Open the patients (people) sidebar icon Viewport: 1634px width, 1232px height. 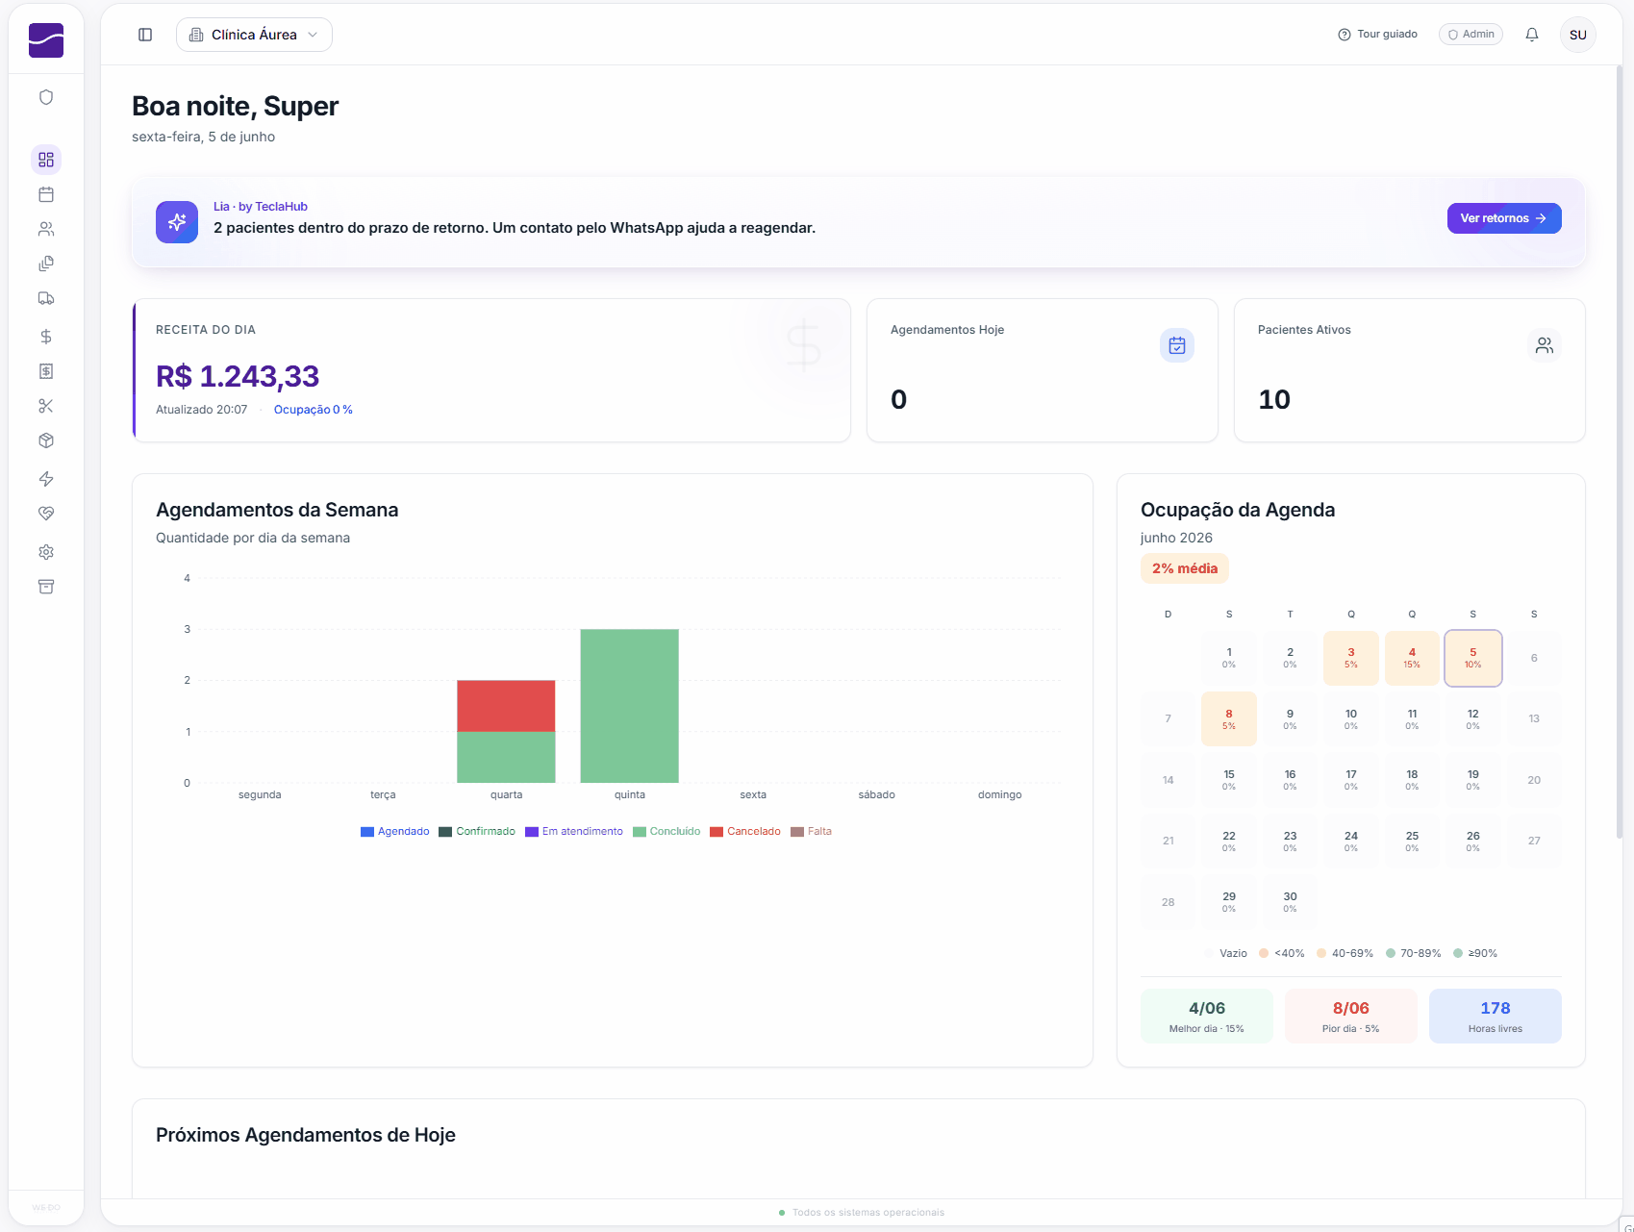46,229
